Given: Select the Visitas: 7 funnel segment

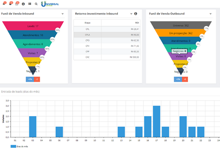Looking at the screenshot, I should pos(33,53).
